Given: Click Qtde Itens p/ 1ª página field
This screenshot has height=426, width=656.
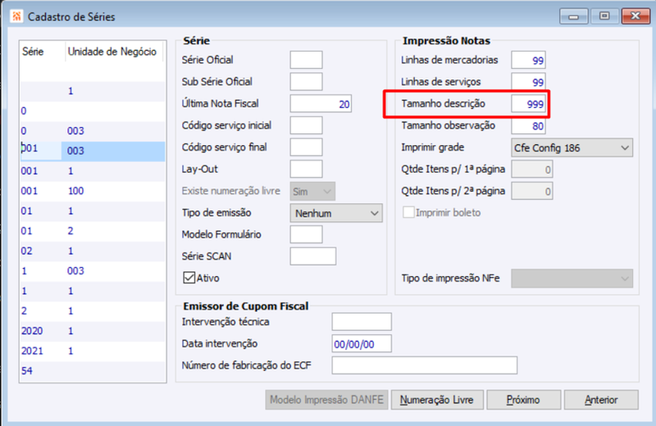Looking at the screenshot, I should [x=531, y=170].
